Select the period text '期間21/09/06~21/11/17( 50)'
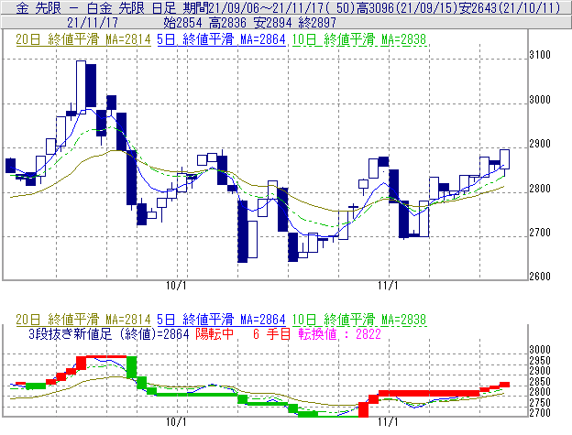572x435 pixels. (x=268, y=8)
